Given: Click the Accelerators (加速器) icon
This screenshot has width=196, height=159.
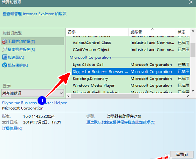Looking at the screenshot, I should tap(4, 57).
